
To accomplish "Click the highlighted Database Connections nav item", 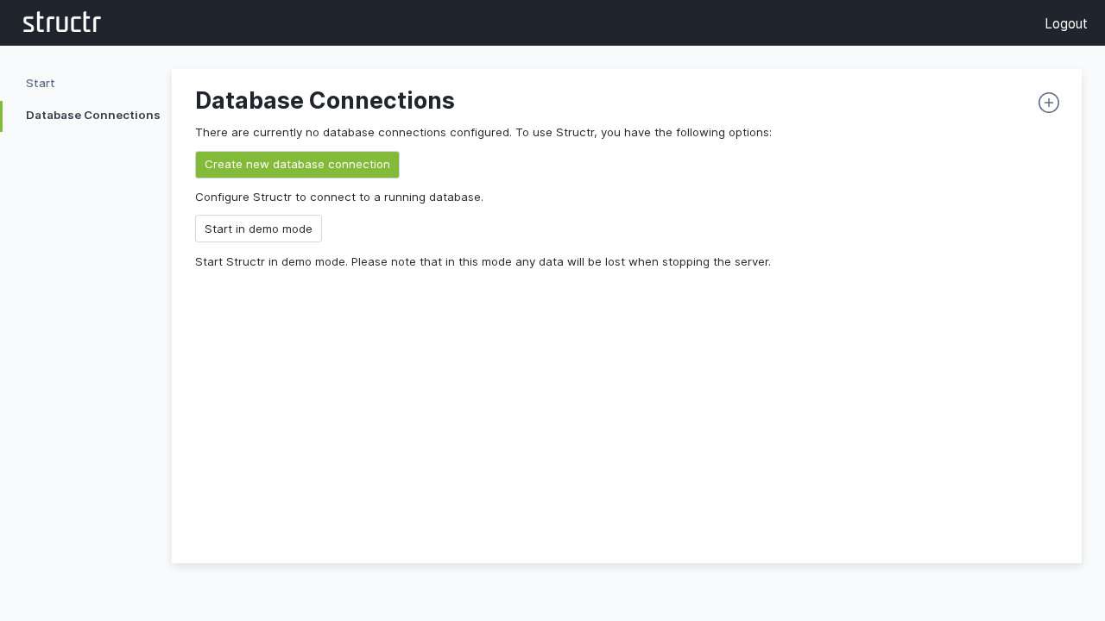I will pos(92,115).
